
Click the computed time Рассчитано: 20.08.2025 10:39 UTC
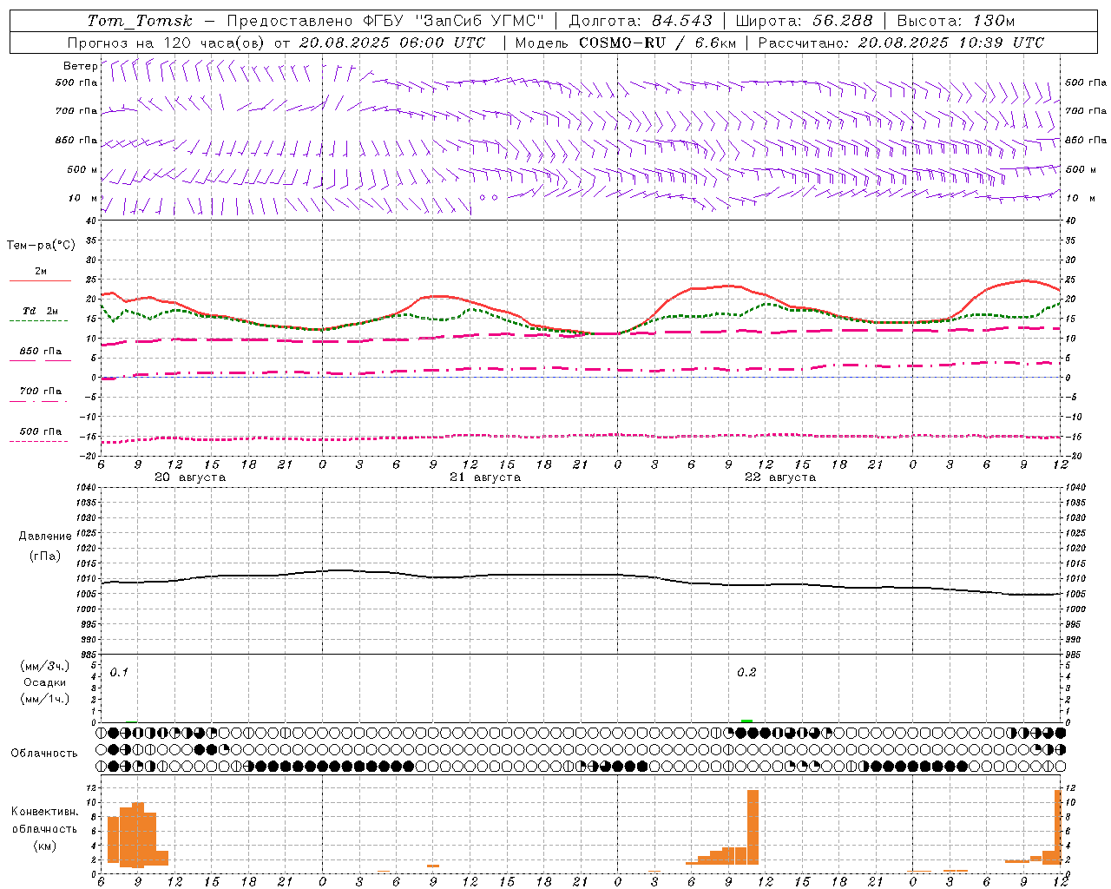click(901, 43)
